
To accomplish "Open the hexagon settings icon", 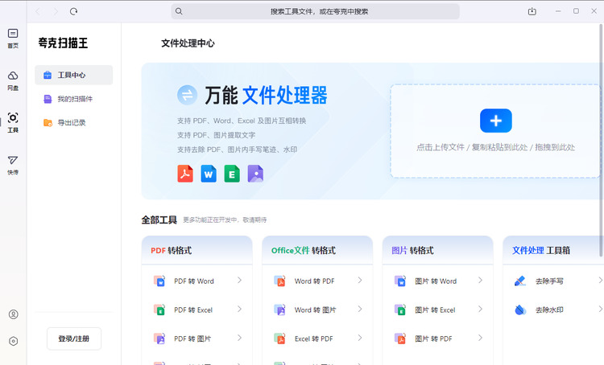I will tap(13, 341).
